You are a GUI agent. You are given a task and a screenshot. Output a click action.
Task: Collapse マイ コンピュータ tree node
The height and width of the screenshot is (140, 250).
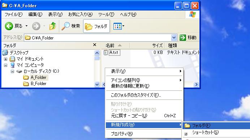(x=5, y=65)
